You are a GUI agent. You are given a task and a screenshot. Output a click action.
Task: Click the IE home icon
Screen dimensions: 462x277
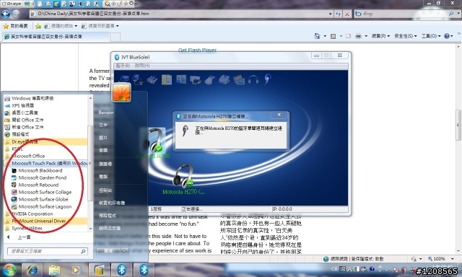coord(317,36)
